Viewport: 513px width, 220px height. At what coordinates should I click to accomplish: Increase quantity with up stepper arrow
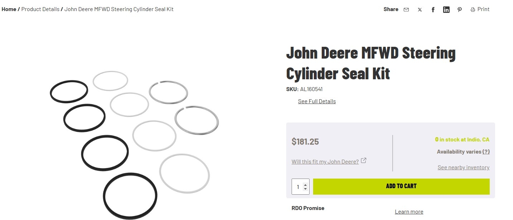click(x=305, y=185)
